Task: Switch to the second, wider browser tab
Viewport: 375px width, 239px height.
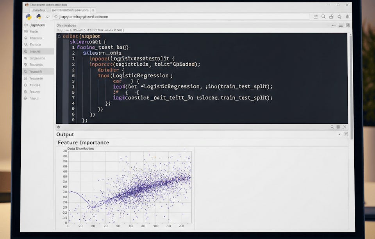Action: coord(70,10)
